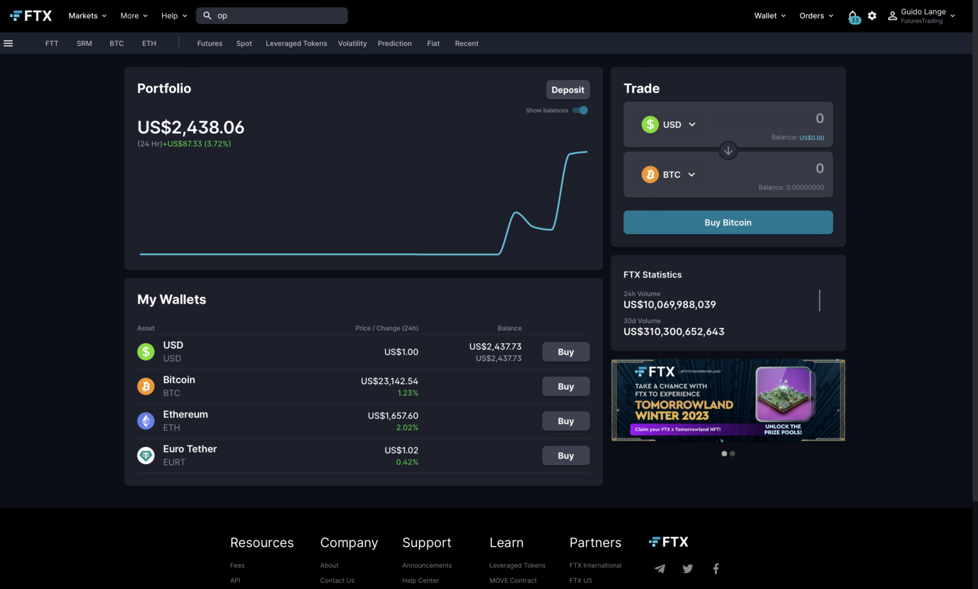
Task: Open FTX's Twitter from the footer
Action: coord(688,568)
